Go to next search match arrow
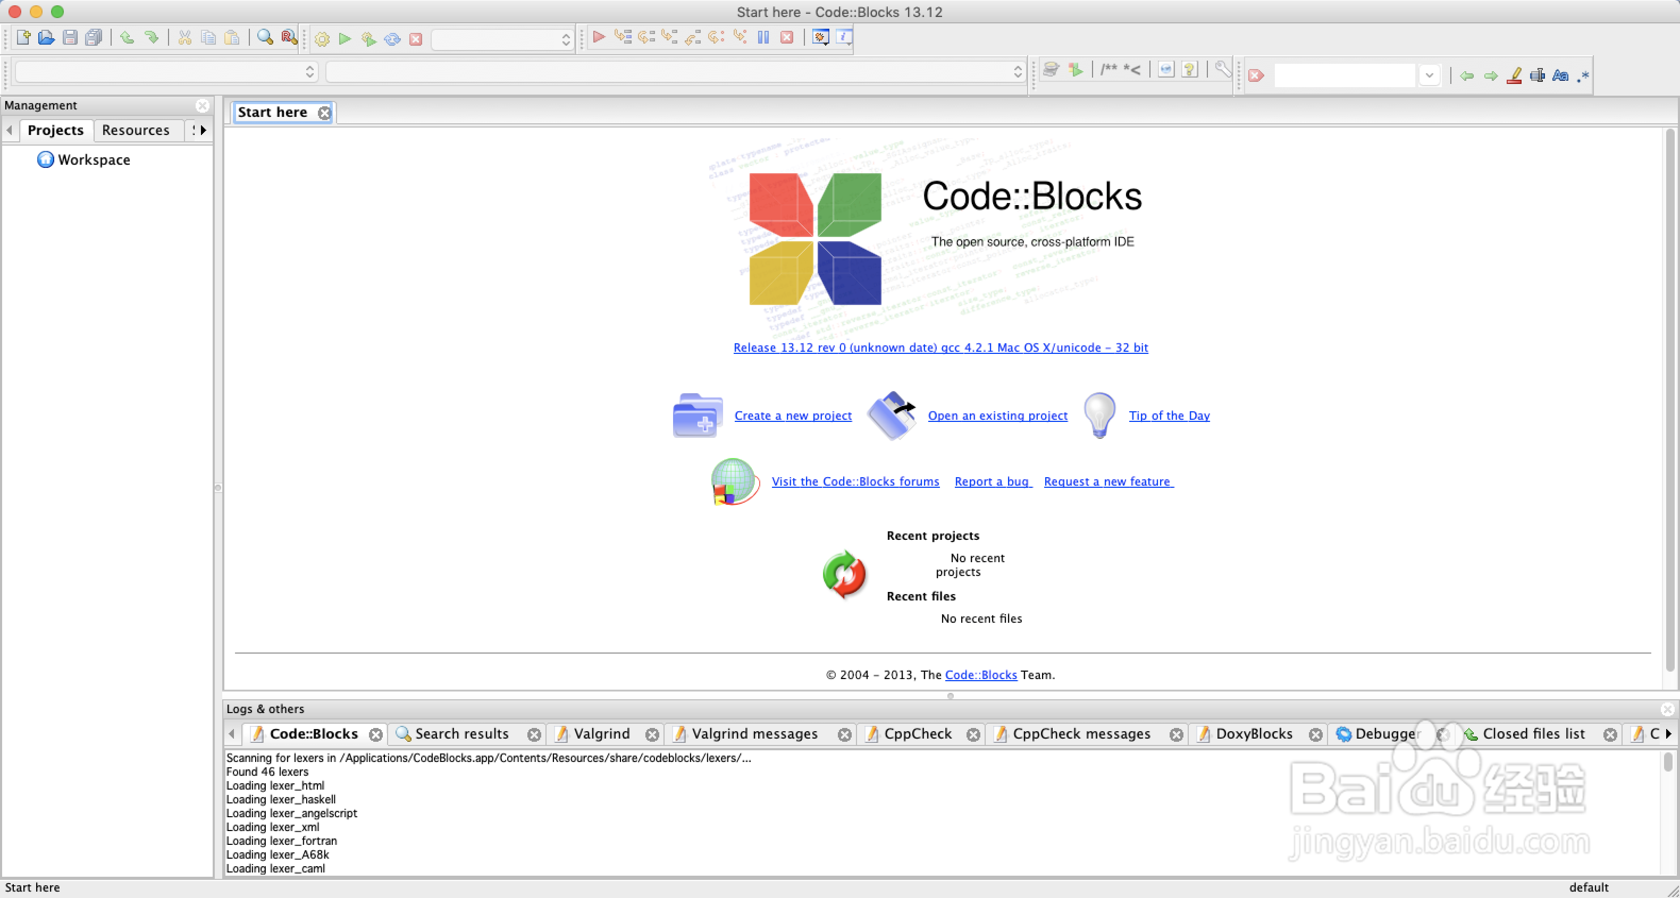The height and width of the screenshot is (898, 1680). click(1491, 75)
